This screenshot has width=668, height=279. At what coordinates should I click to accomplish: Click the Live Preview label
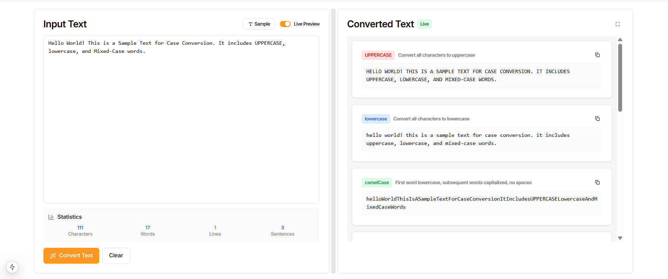click(306, 24)
